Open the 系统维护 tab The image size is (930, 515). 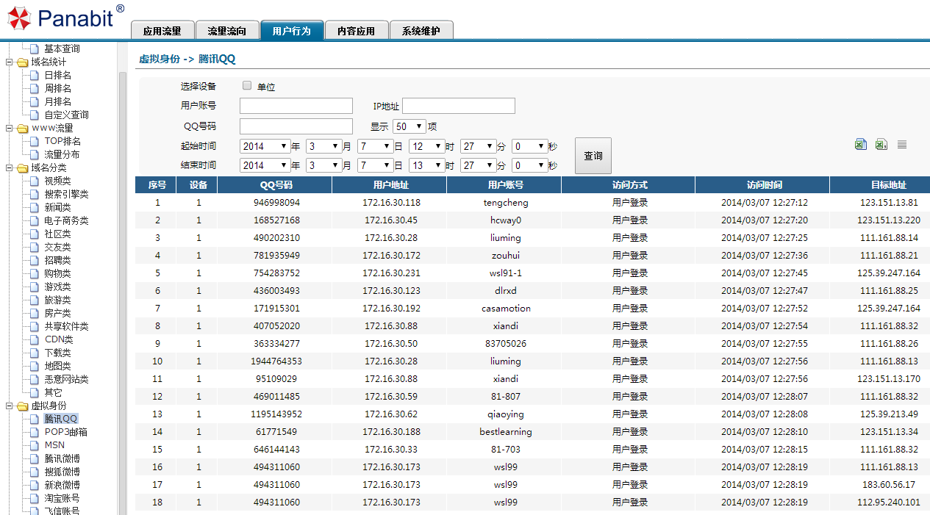pyautogui.click(x=421, y=30)
